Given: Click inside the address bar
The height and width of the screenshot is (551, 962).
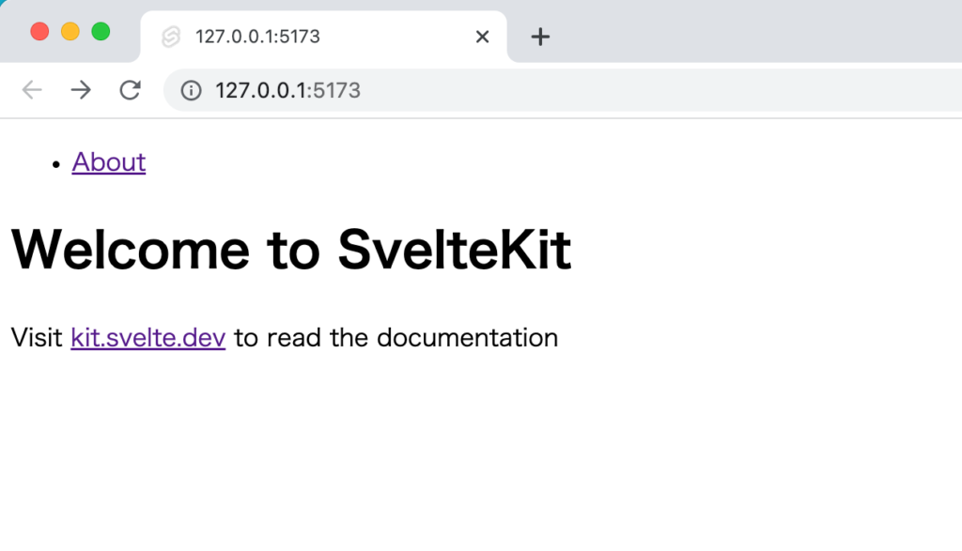Looking at the screenshot, I should pos(376,90).
